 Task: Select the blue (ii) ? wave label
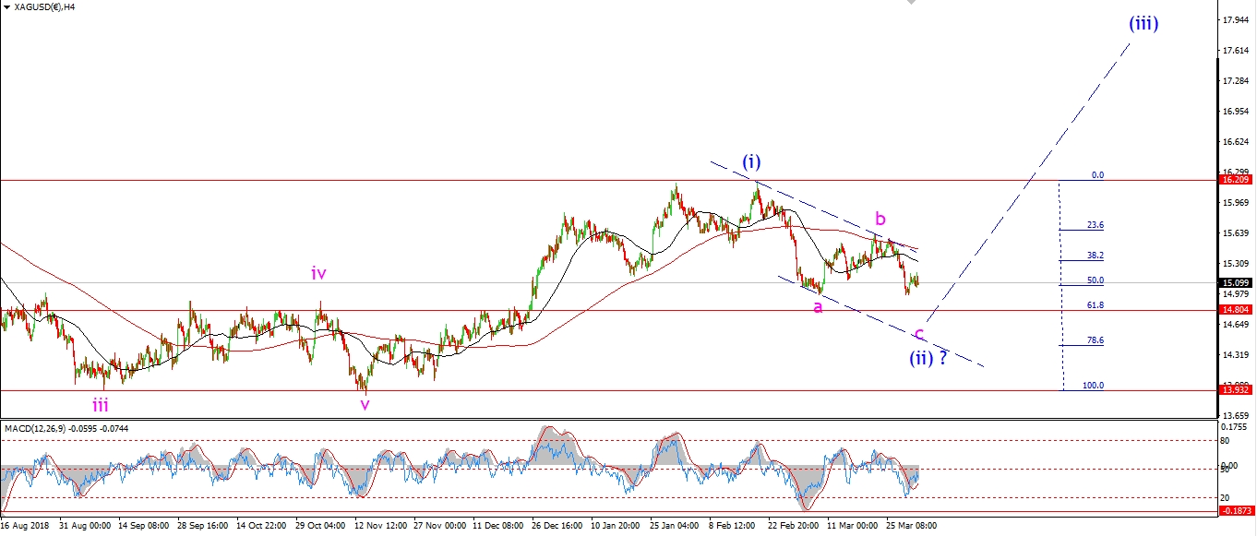click(928, 359)
